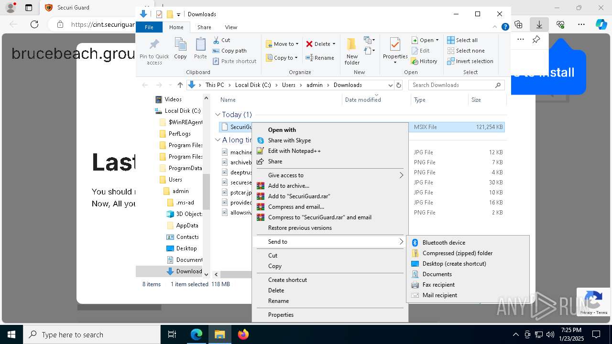
Task: Choose Compress and email...
Action: 330,207
